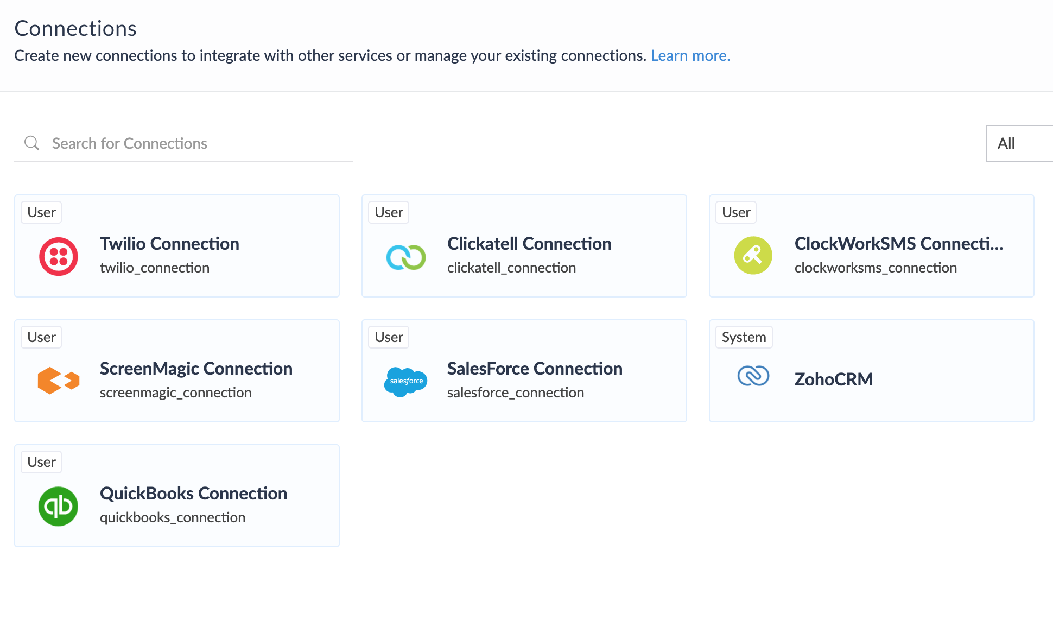The image size is (1053, 620).
Task: Click the Search for Connections field
Action: click(x=163, y=143)
